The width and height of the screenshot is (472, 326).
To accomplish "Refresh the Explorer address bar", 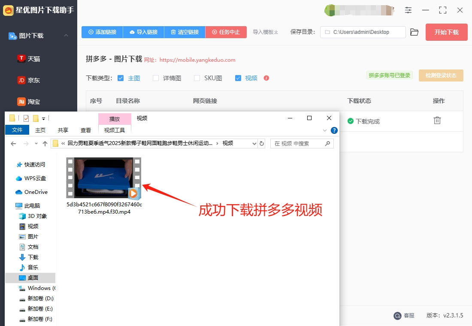I will [x=262, y=144].
